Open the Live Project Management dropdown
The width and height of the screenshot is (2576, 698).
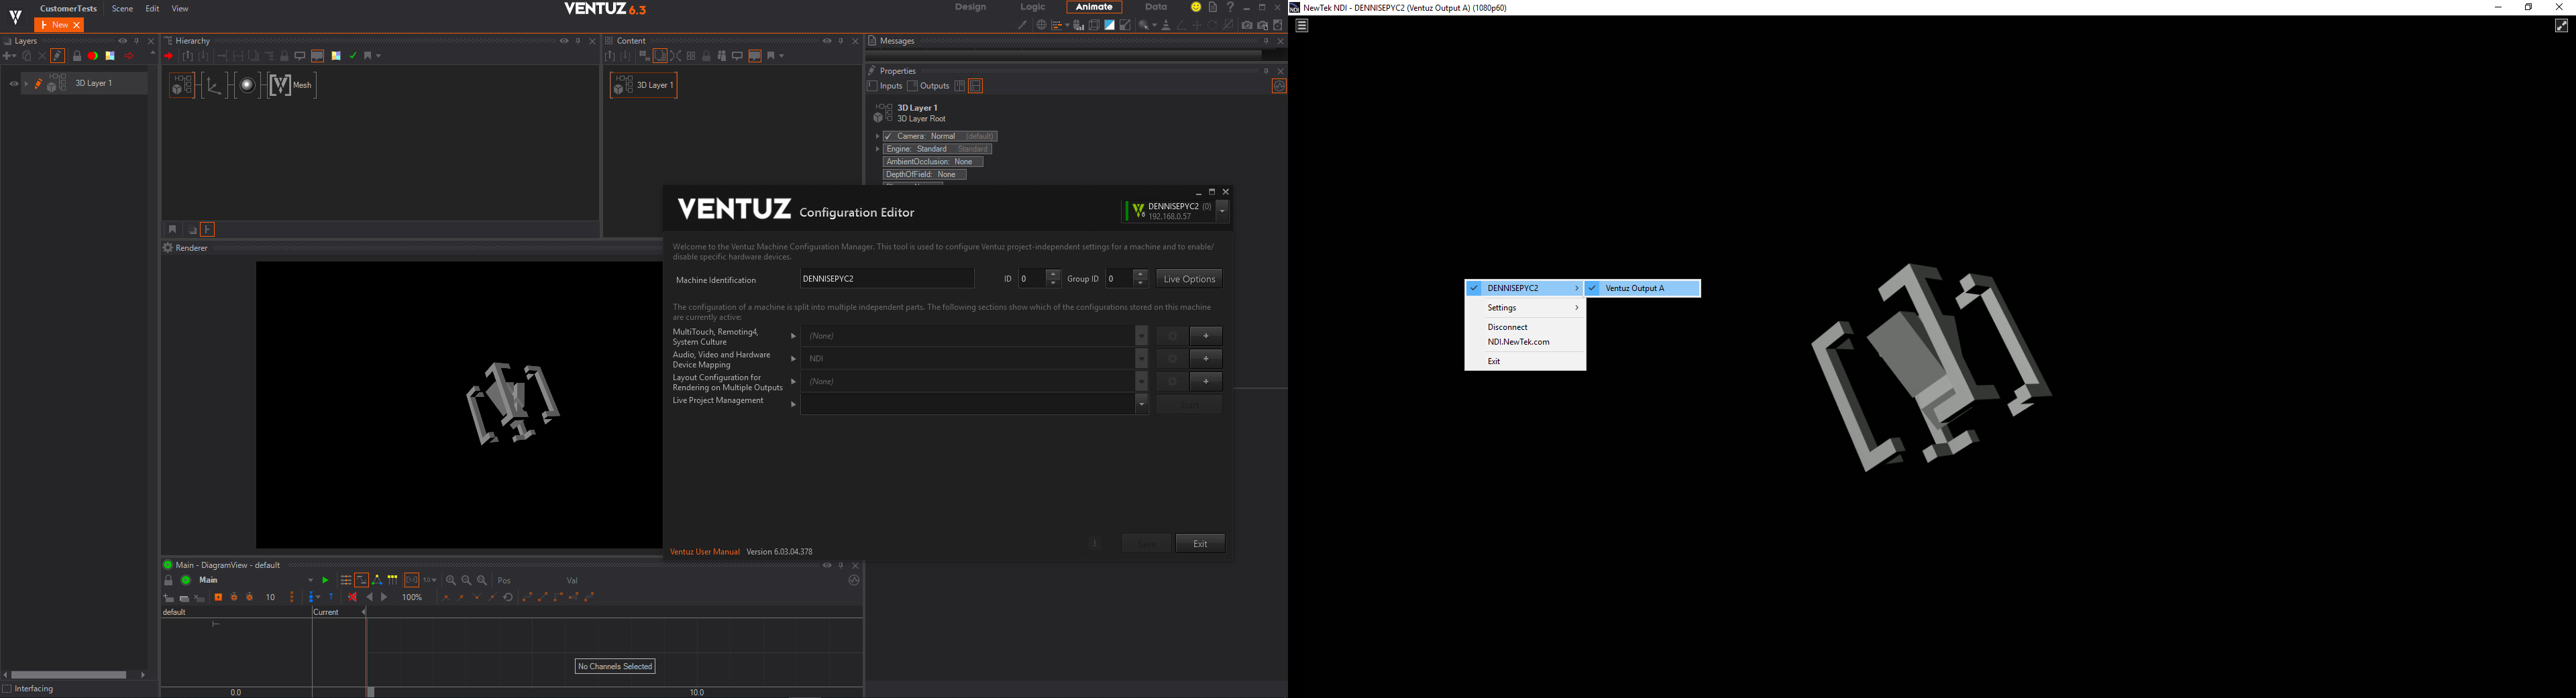1141,404
